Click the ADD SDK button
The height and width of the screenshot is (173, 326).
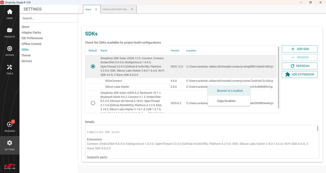tap(300, 49)
